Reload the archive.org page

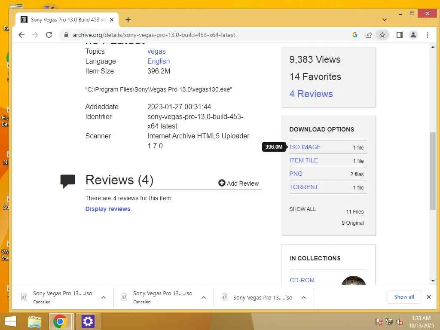tap(49, 35)
